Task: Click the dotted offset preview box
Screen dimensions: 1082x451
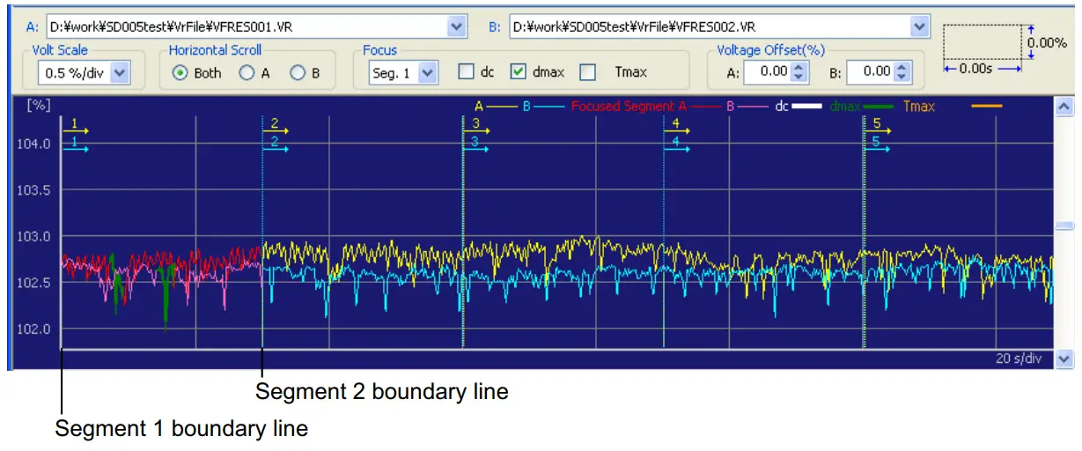Action: click(x=982, y=41)
